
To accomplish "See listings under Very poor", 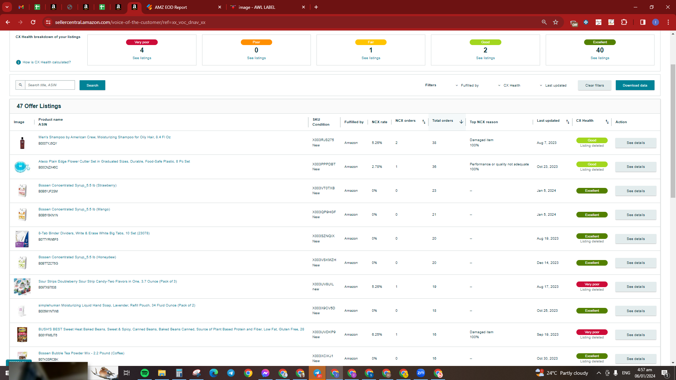I will click(x=142, y=58).
